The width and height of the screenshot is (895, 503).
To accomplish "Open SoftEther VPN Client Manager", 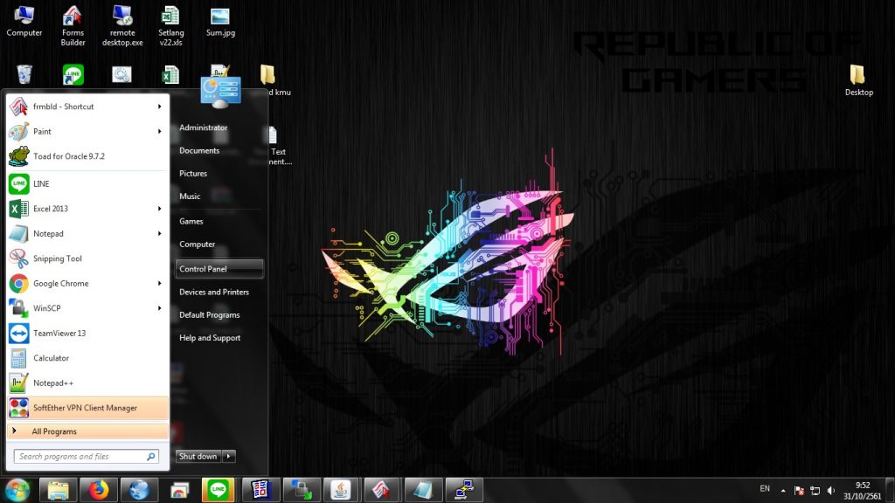I will pyautogui.click(x=88, y=408).
